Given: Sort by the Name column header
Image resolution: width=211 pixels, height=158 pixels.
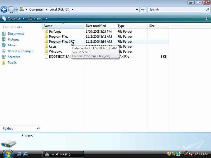Looking at the screenshot, I should click(x=63, y=26).
